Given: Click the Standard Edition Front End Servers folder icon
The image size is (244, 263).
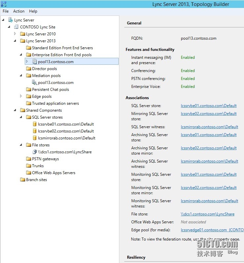Looking at the screenshot, I should click(x=28, y=48).
